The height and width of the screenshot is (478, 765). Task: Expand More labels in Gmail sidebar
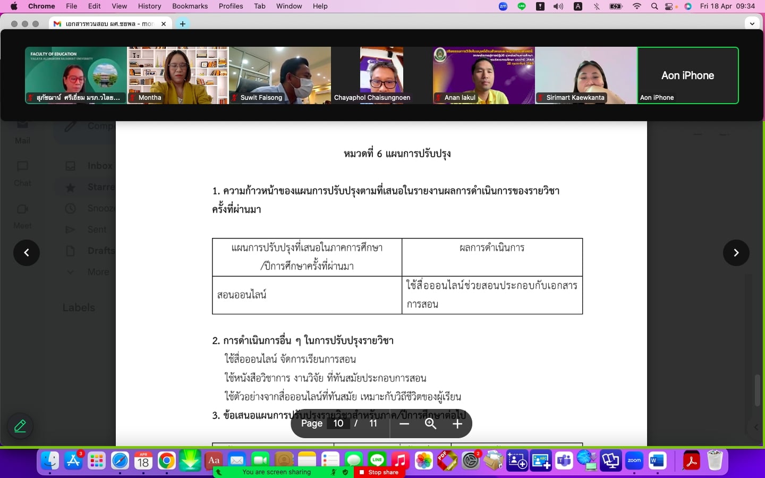71,272
